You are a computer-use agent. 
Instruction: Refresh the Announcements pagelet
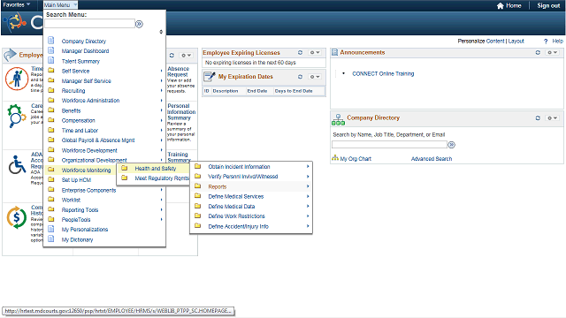[x=538, y=53]
